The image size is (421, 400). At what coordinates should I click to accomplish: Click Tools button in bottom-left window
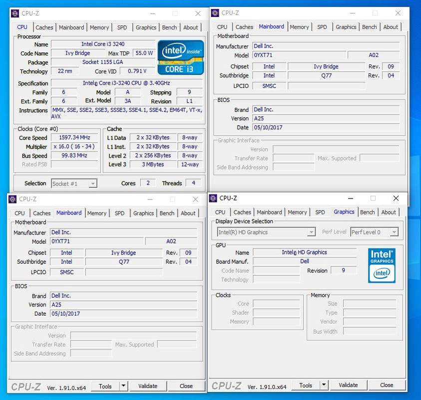(x=105, y=386)
